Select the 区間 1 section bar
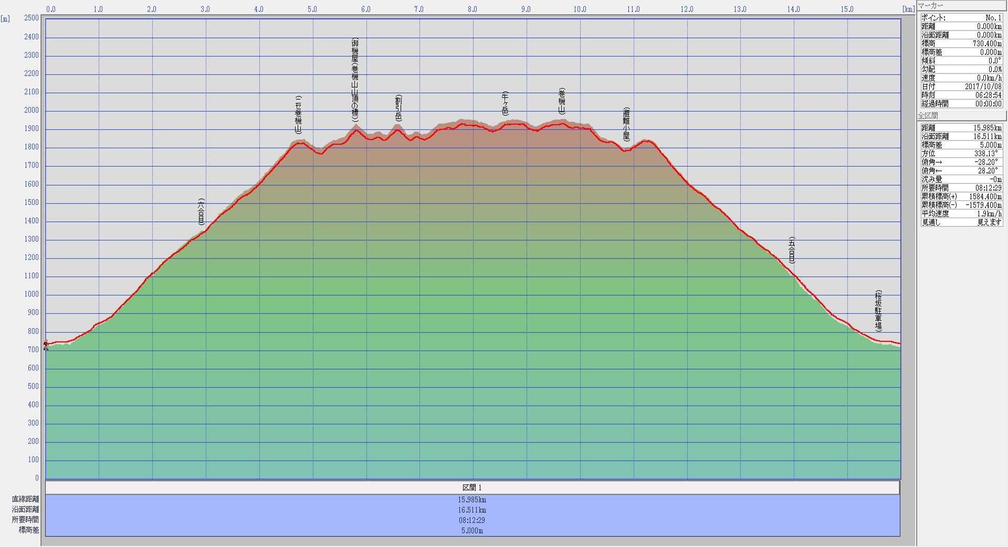 [x=472, y=488]
